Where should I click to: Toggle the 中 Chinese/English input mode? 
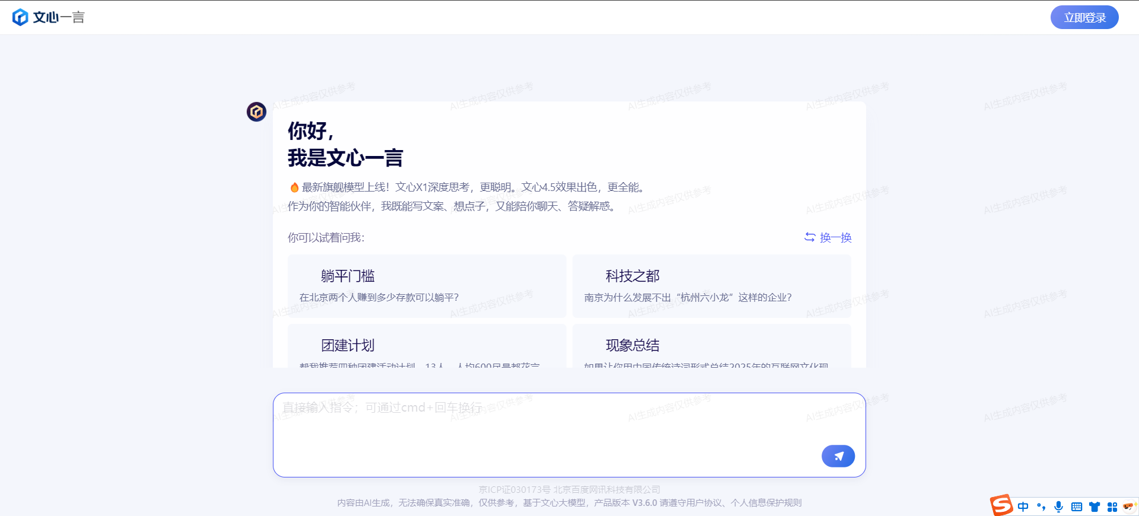[1023, 507]
